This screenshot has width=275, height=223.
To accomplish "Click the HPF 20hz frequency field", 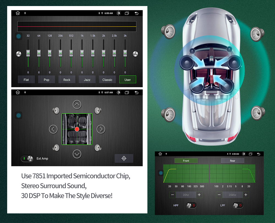I will click(x=186, y=195).
